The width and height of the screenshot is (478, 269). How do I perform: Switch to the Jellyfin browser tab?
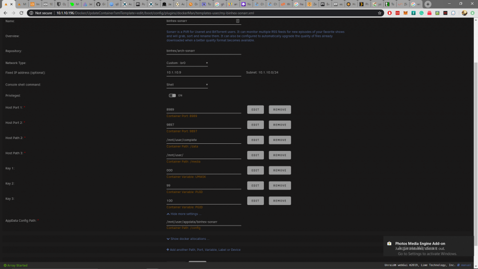(88, 4)
